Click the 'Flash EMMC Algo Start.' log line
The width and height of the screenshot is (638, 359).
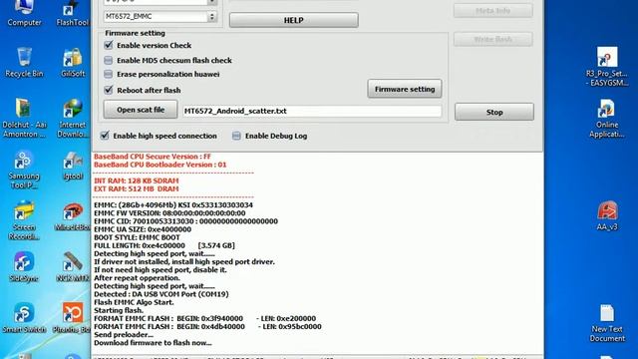pyautogui.click(x=134, y=302)
